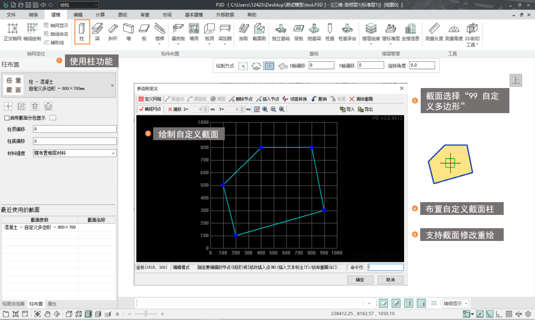Open the 属性 tab at panel bottom
This screenshot has height=320, width=535.
click(52, 304)
